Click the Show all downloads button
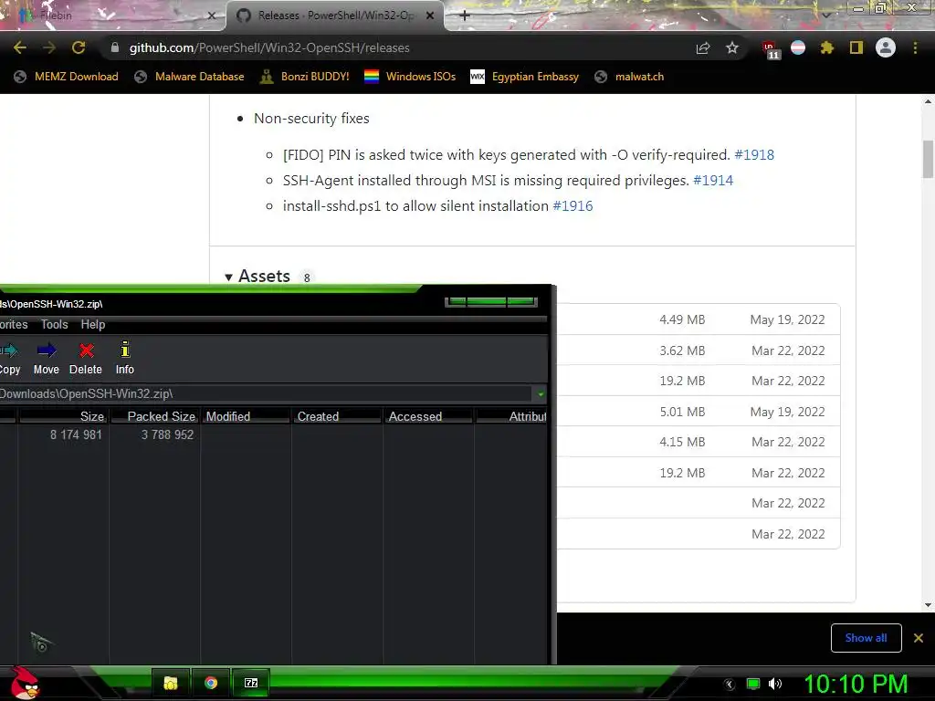The image size is (935, 701). pyautogui.click(x=866, y=638)
